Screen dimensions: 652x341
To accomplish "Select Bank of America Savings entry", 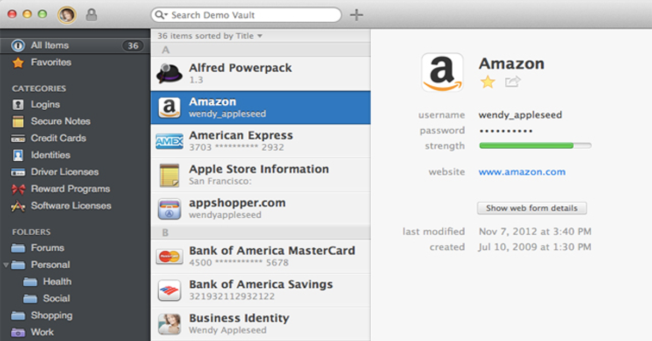I will (260, 290).
